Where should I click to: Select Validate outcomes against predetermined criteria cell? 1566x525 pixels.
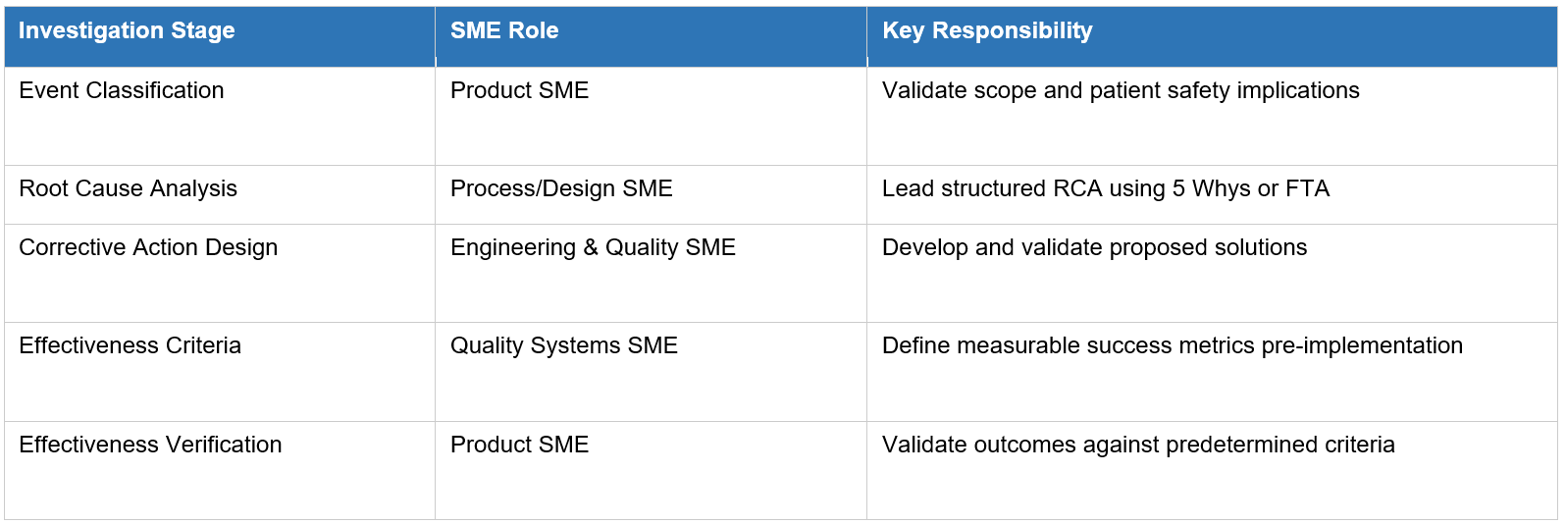(1212, 470)
